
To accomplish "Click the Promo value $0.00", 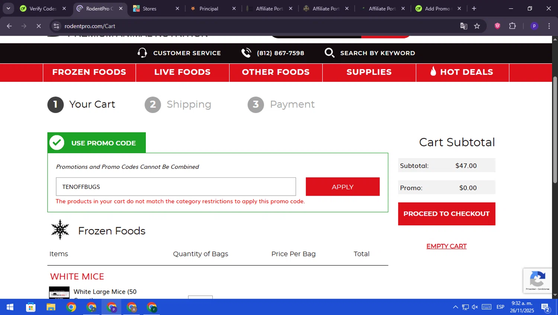I will point(468,188).
